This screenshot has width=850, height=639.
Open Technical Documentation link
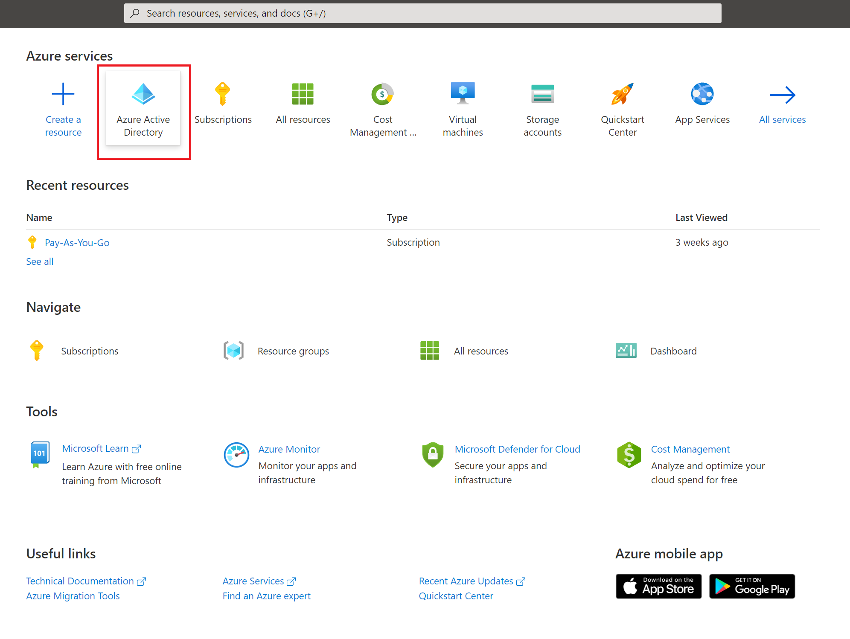tap(86, 581)
